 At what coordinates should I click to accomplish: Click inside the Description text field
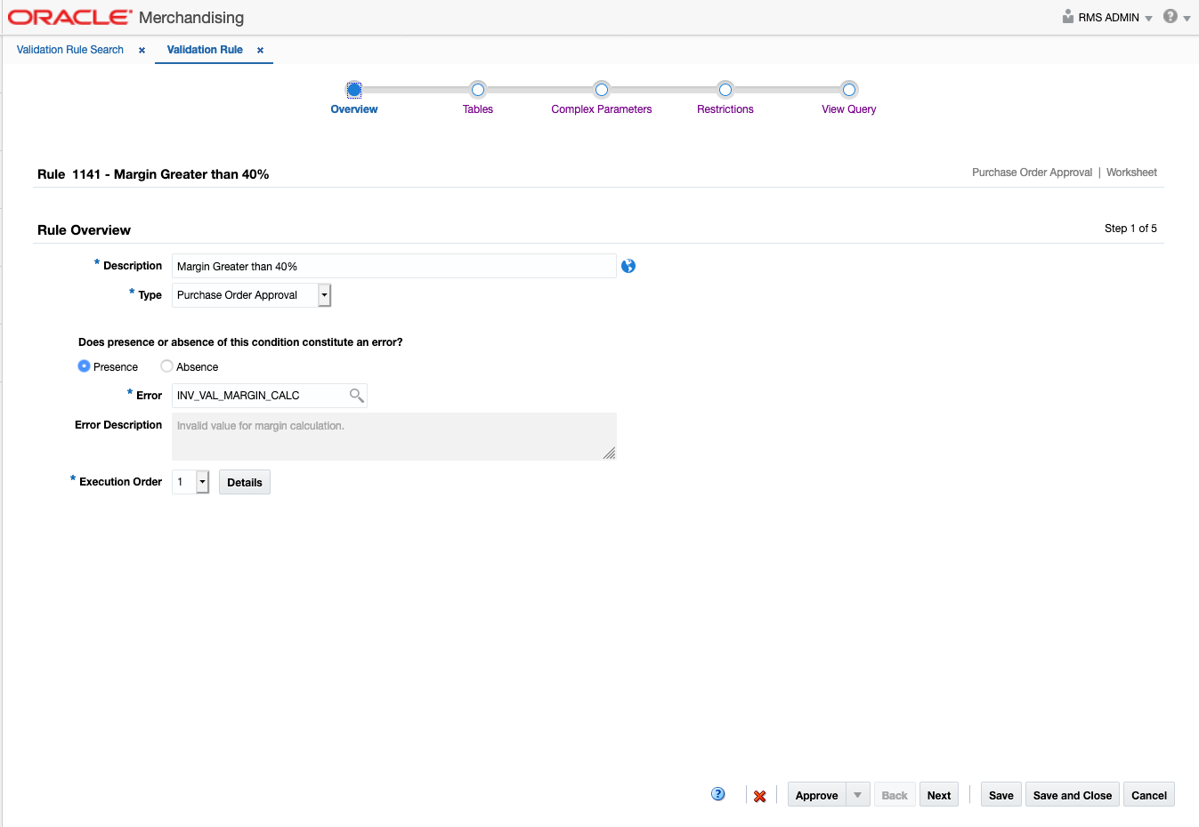392,265
